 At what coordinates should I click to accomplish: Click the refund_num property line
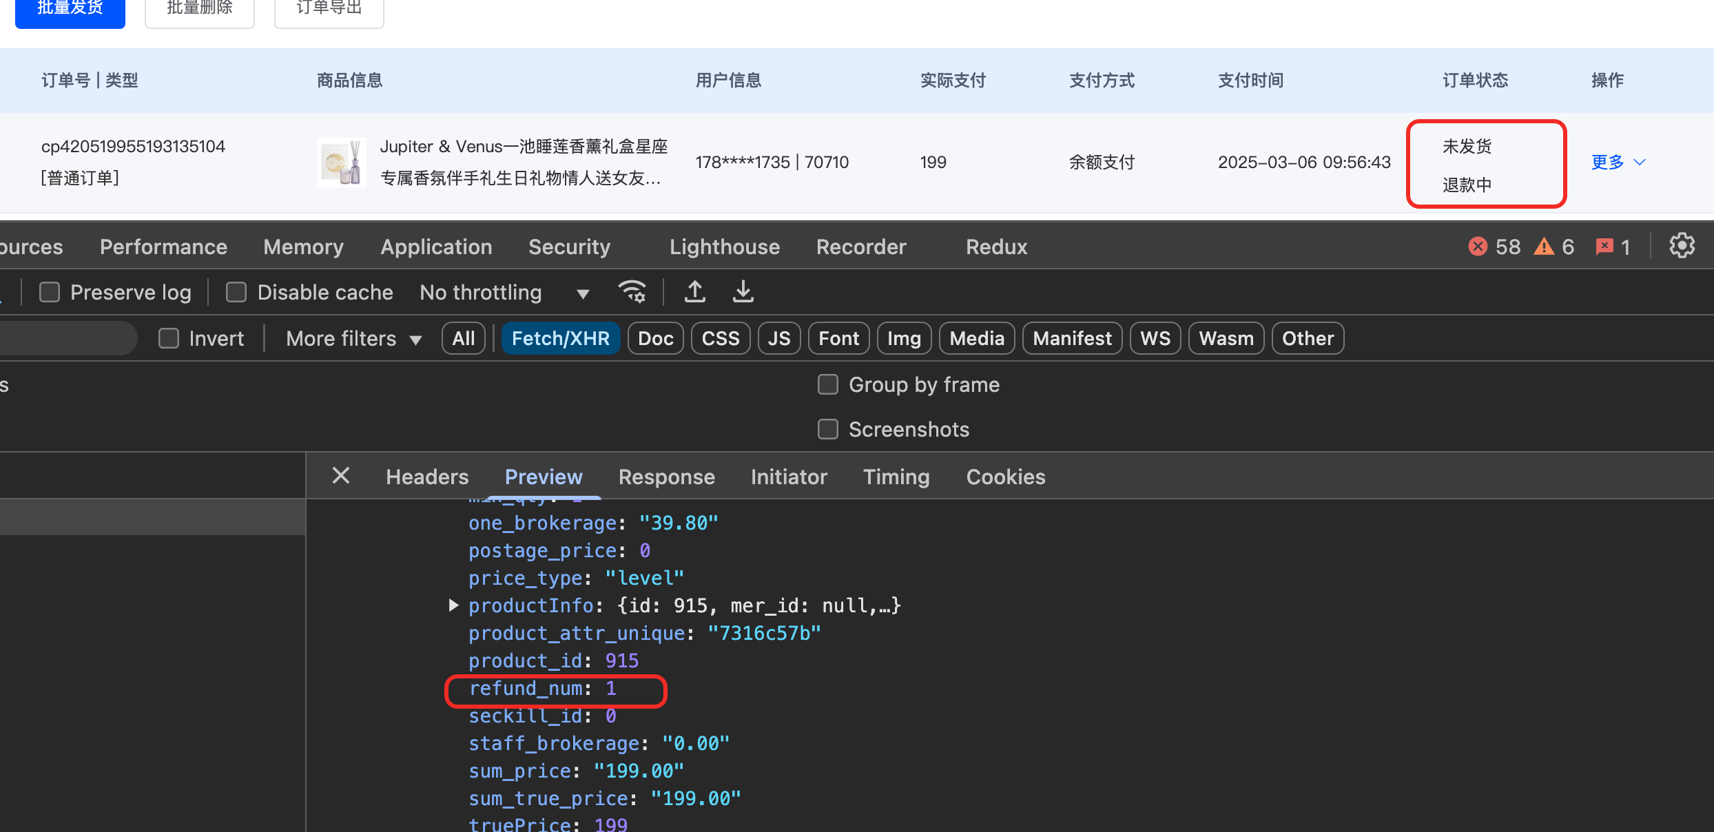point(543,689)
